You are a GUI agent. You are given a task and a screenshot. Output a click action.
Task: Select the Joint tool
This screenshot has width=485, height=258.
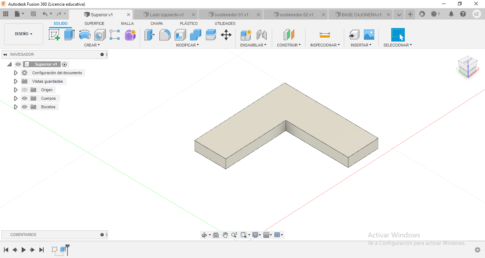click(261, 35)
